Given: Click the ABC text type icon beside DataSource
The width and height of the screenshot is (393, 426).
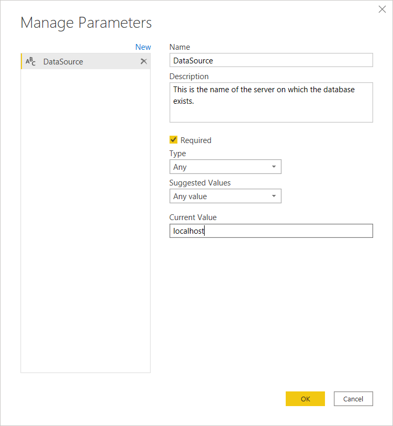Looking at the screenshot, I should click(x=31, y=61).
